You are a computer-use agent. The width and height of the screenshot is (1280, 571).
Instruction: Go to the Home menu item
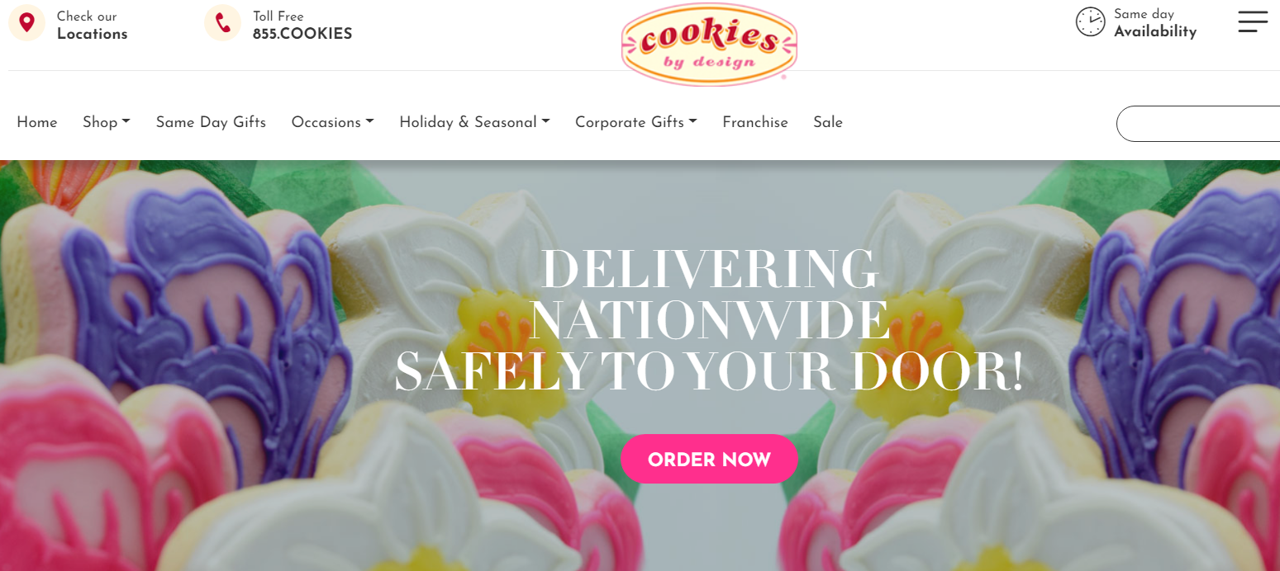tap(37, 122)
